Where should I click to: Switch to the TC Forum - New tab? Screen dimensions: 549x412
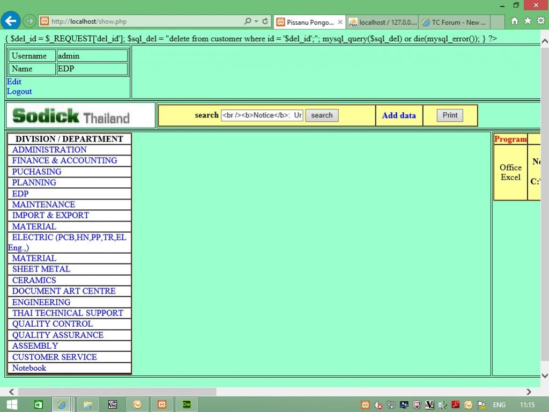coord(454,22)
